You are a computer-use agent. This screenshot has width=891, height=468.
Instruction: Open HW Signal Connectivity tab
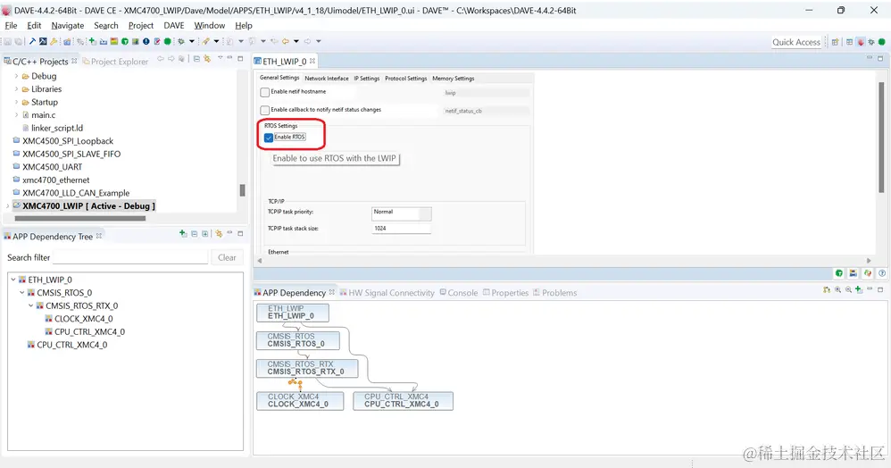(387, 292)
